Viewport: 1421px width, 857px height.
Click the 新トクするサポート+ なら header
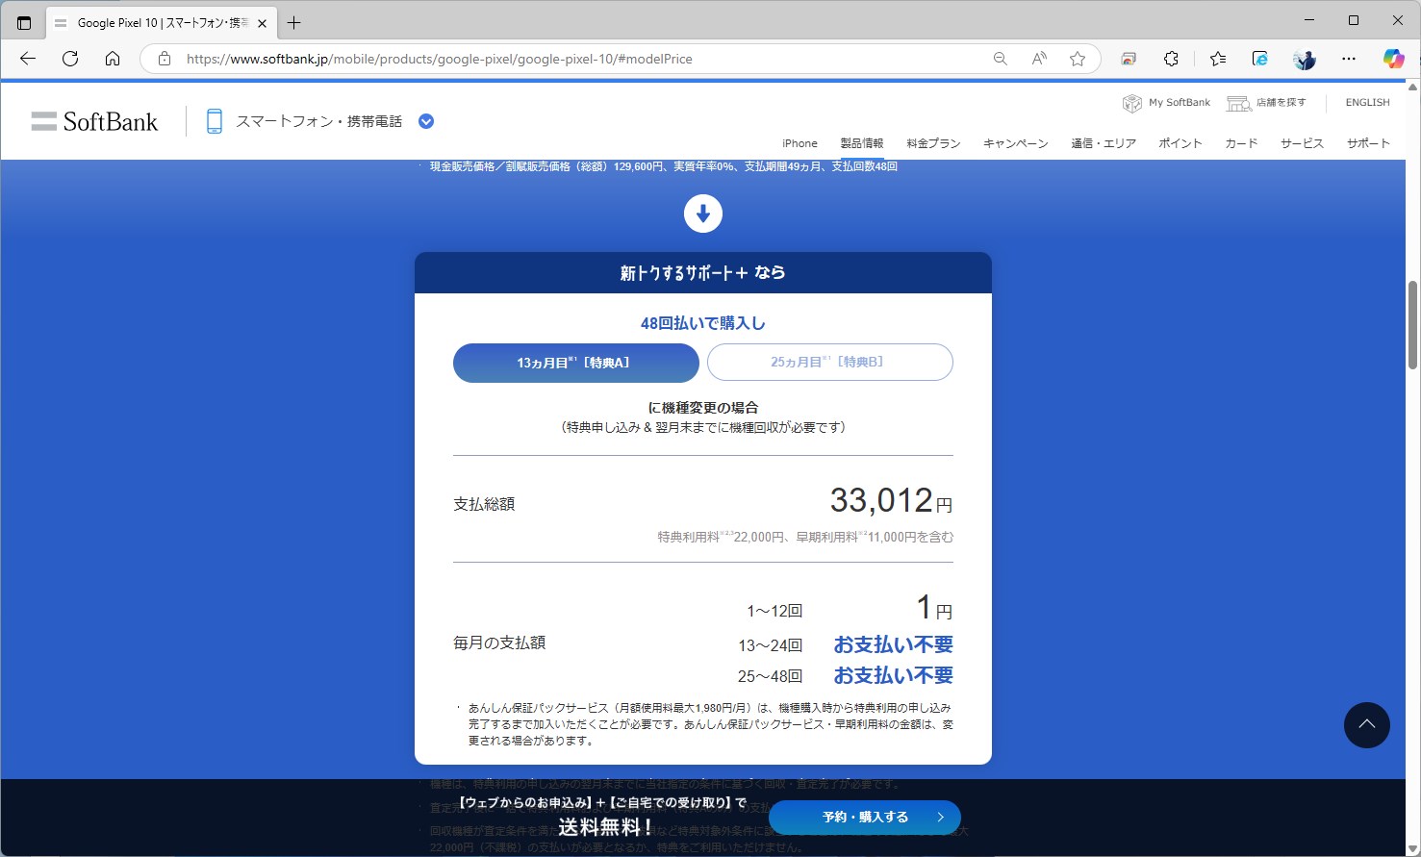[x=703, y=273]
